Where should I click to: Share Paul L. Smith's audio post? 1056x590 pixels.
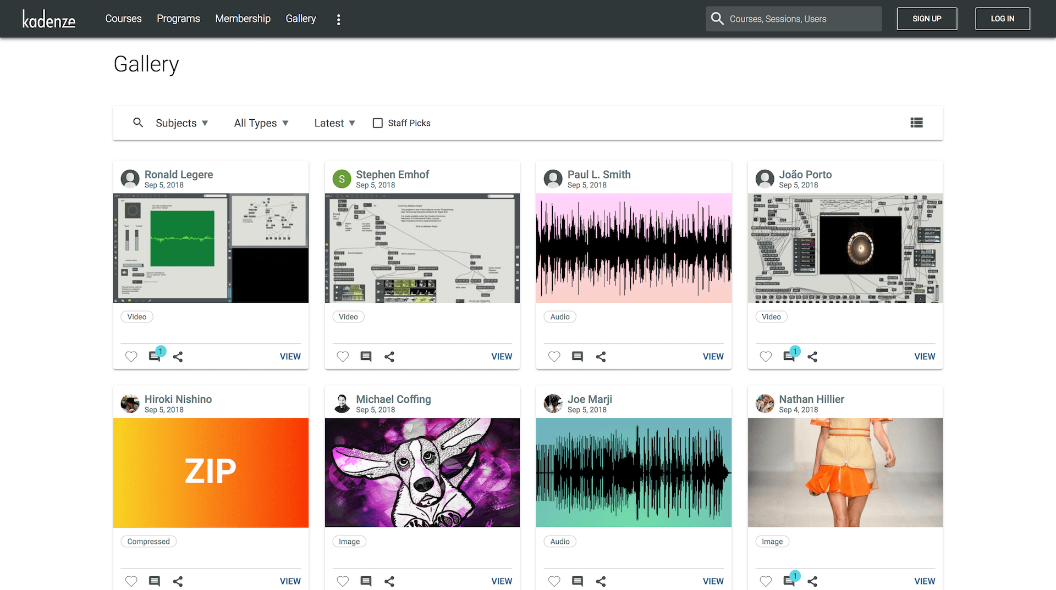601,357
